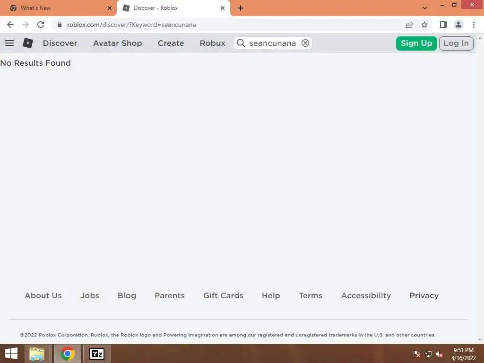The image size is (484, 363).
Task: Open the Accessibility footer link
Action: click(x=366, y=296)
